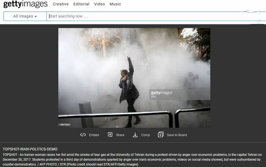Image resolution: width=266 pixels, height=167 pixels.
Task: Open the Editorial menu
Action: point(82,4)
